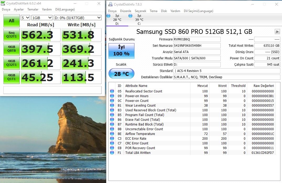Run the Seq Q32T1 benchmark test

pyautogui.click(x=11, y=35)
